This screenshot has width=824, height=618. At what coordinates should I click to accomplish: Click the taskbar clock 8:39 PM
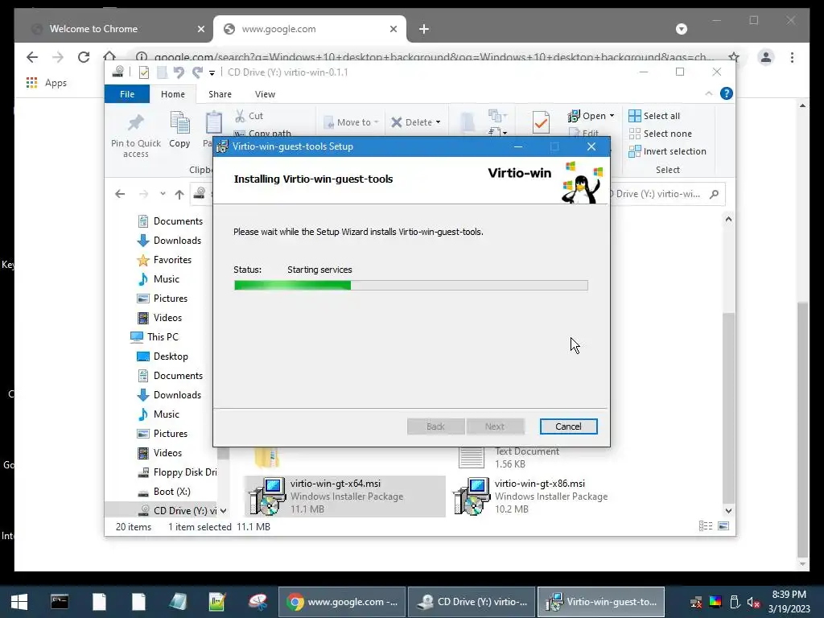(x=789, y=595)
